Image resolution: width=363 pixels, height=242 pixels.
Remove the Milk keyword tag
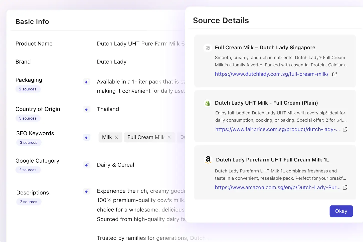click(116, 137)
